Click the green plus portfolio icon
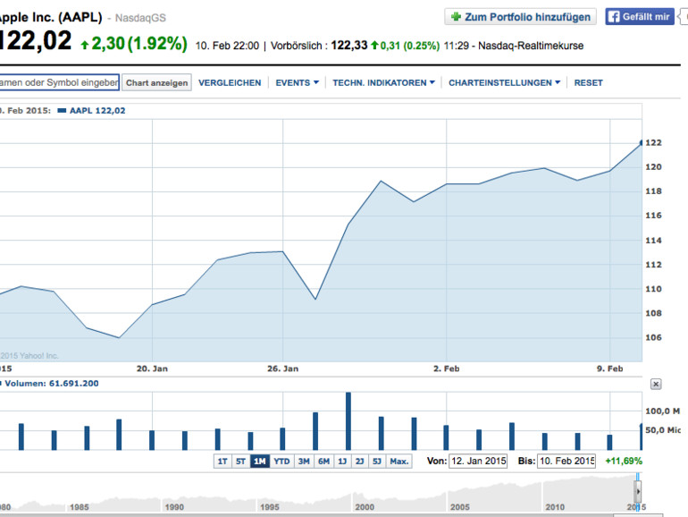The height and width of the screenshot is (517, 688). click(x=456, y=17)
